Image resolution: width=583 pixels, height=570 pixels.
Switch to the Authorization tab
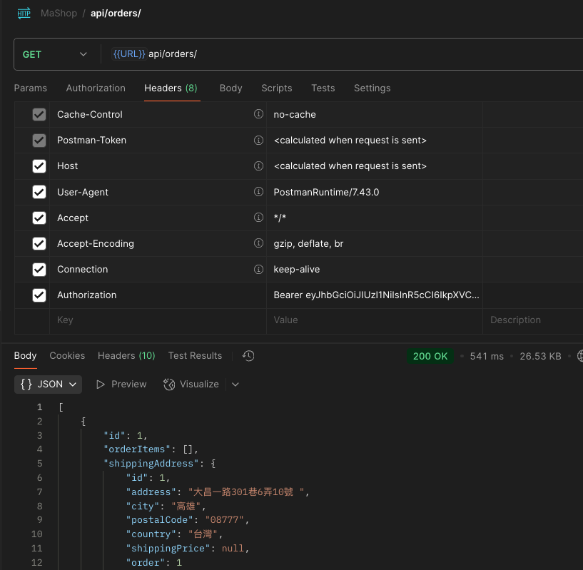(x=96, y=88)
